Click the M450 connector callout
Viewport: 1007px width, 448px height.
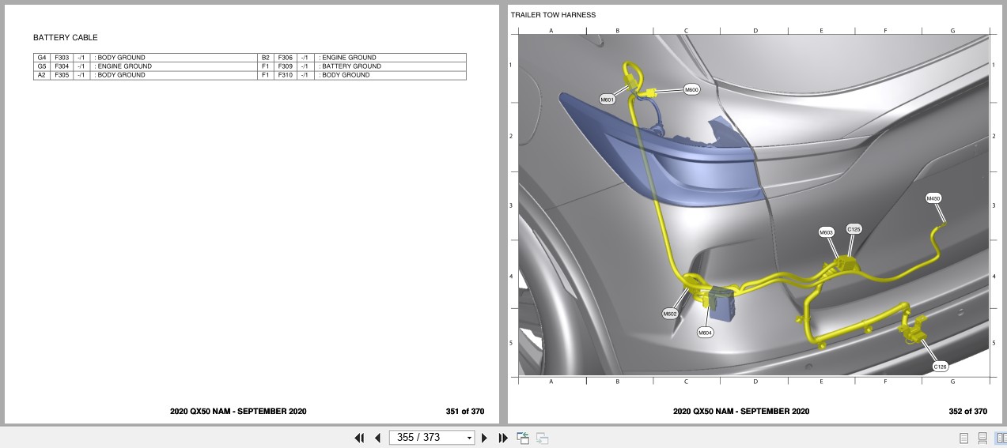(933, 198)
